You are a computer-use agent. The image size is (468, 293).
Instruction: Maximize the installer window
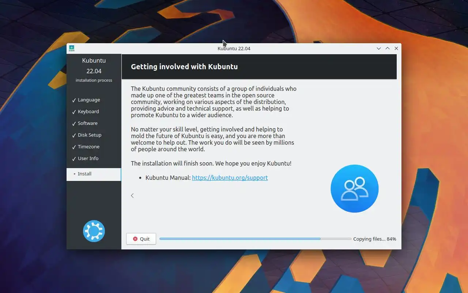388,48
